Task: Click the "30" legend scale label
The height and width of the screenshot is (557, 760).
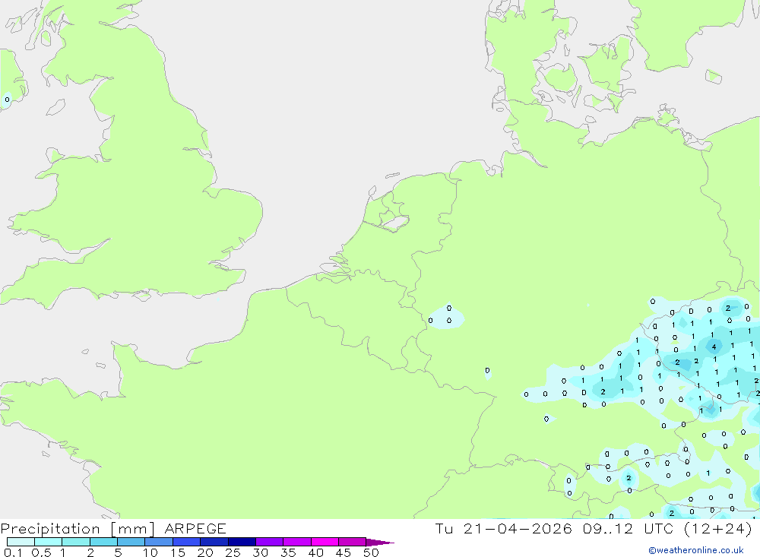Action: [261, 552]
